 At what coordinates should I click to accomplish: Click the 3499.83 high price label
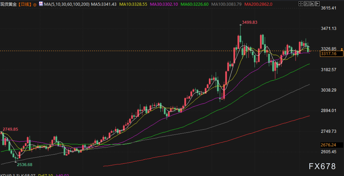pyautogui.click(x=250, y=22)
